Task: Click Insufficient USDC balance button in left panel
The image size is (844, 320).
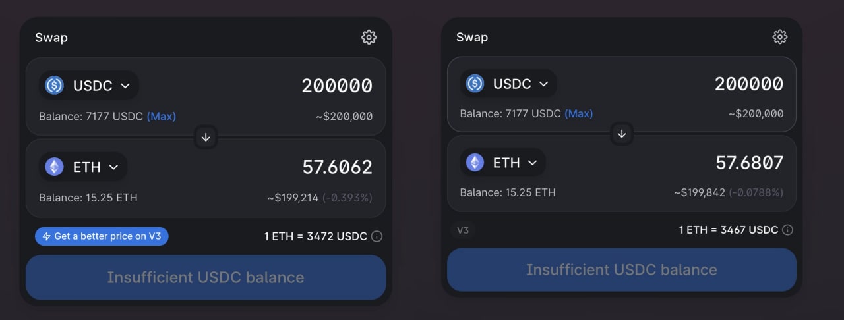Action: (206, 277)
